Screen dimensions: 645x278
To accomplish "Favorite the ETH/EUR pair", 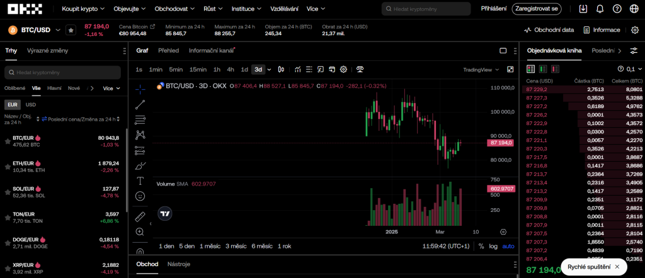I will coord(8,167).
